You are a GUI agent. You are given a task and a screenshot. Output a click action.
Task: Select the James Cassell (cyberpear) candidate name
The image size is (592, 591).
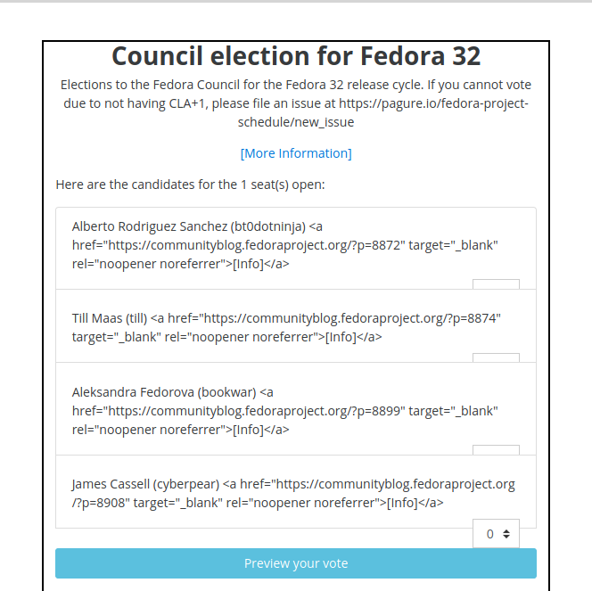[x=145, y=484]
